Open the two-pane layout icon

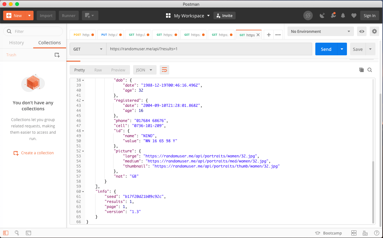tap(354, 233)
